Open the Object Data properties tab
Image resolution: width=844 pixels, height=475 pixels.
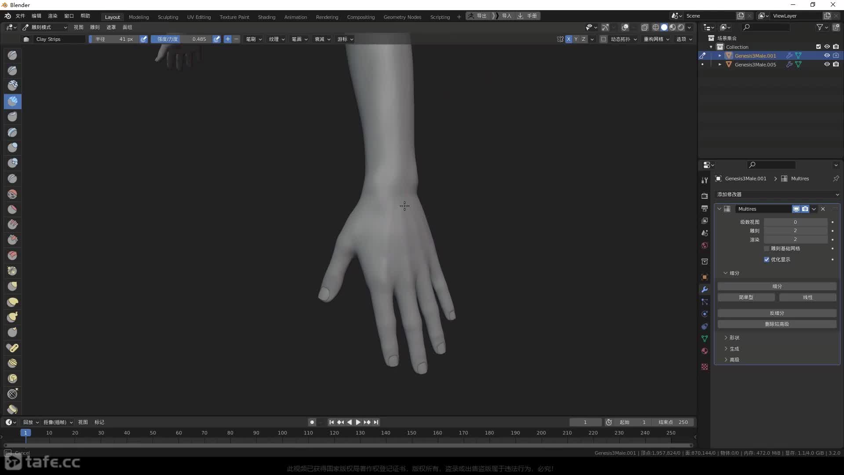tap(705, 339)
